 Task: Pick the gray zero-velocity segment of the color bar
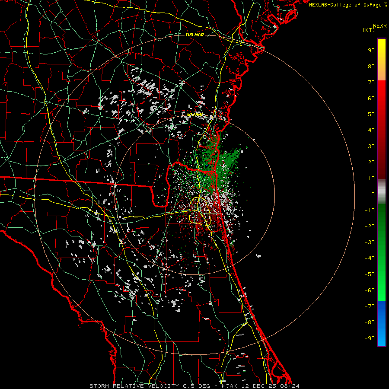(382, 191)
